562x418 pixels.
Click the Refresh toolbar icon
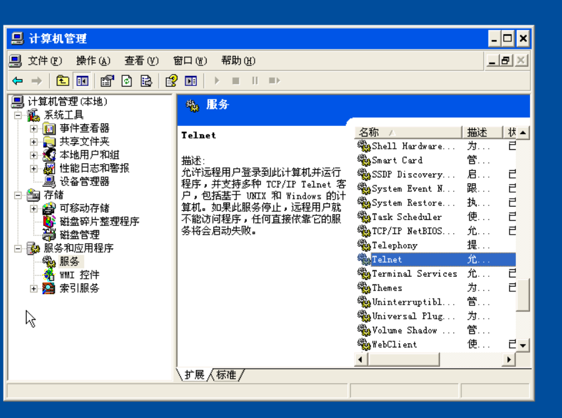[127, 81]
